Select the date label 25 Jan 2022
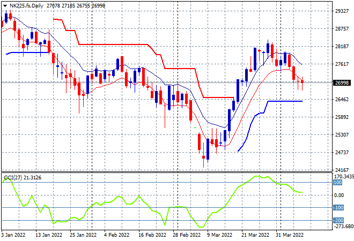 click(83, 235)
